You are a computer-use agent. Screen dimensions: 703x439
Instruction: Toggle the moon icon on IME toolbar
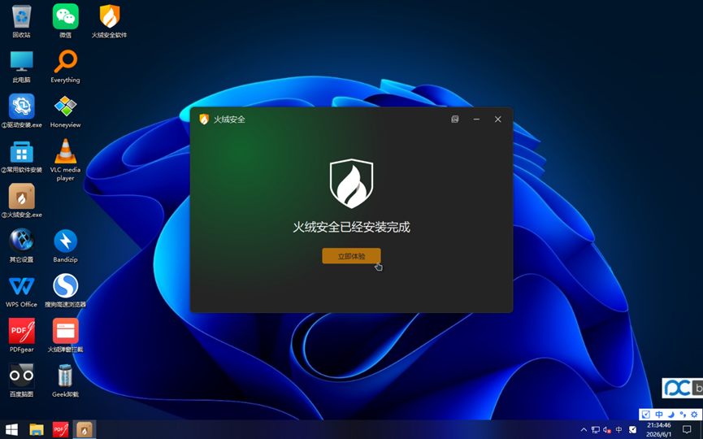(671, 415)
